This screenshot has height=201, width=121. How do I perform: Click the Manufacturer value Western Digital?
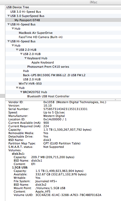pos(54,116)
